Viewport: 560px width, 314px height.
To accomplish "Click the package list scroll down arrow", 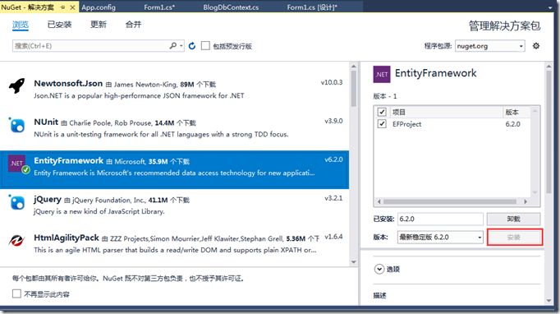I will coord(354,262).
